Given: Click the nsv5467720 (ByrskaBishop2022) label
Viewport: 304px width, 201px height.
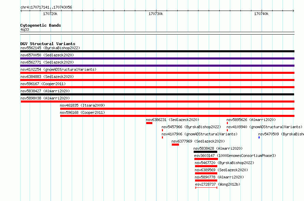Looking at the screenshot, I should pos(224,163).
